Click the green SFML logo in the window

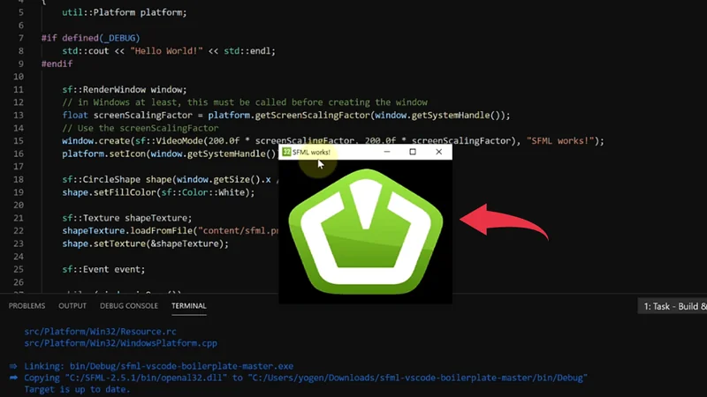point(365,230)
